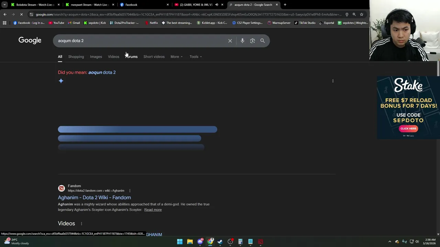440x247 pixels.
Task: Open a new browser tab
Action: click(285, 5)
